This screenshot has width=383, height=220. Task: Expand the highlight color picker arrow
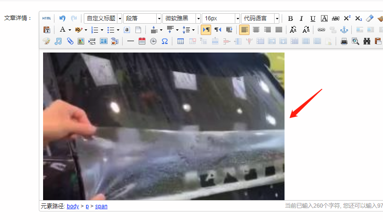coord(86,30)
